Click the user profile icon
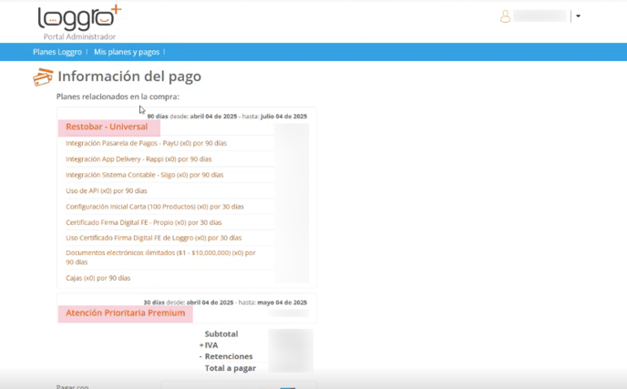627x389 pixels. coord(505,16)
